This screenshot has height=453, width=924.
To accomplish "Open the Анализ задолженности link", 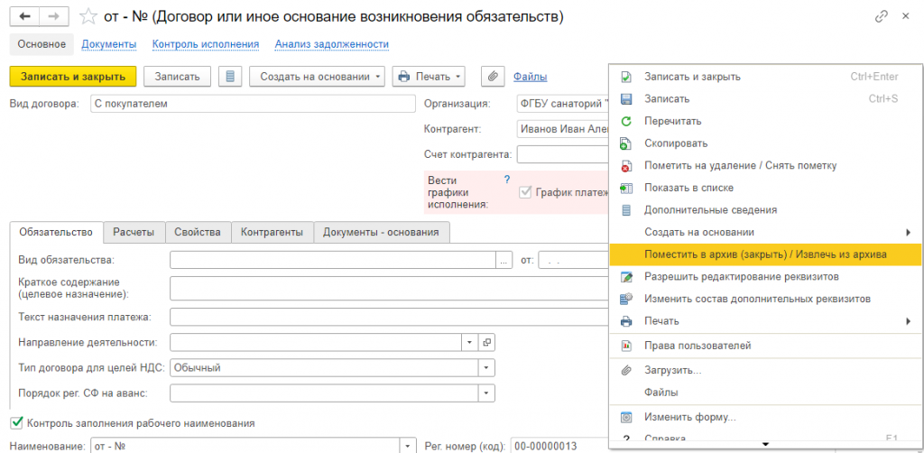I will click(x=331, y=43).
